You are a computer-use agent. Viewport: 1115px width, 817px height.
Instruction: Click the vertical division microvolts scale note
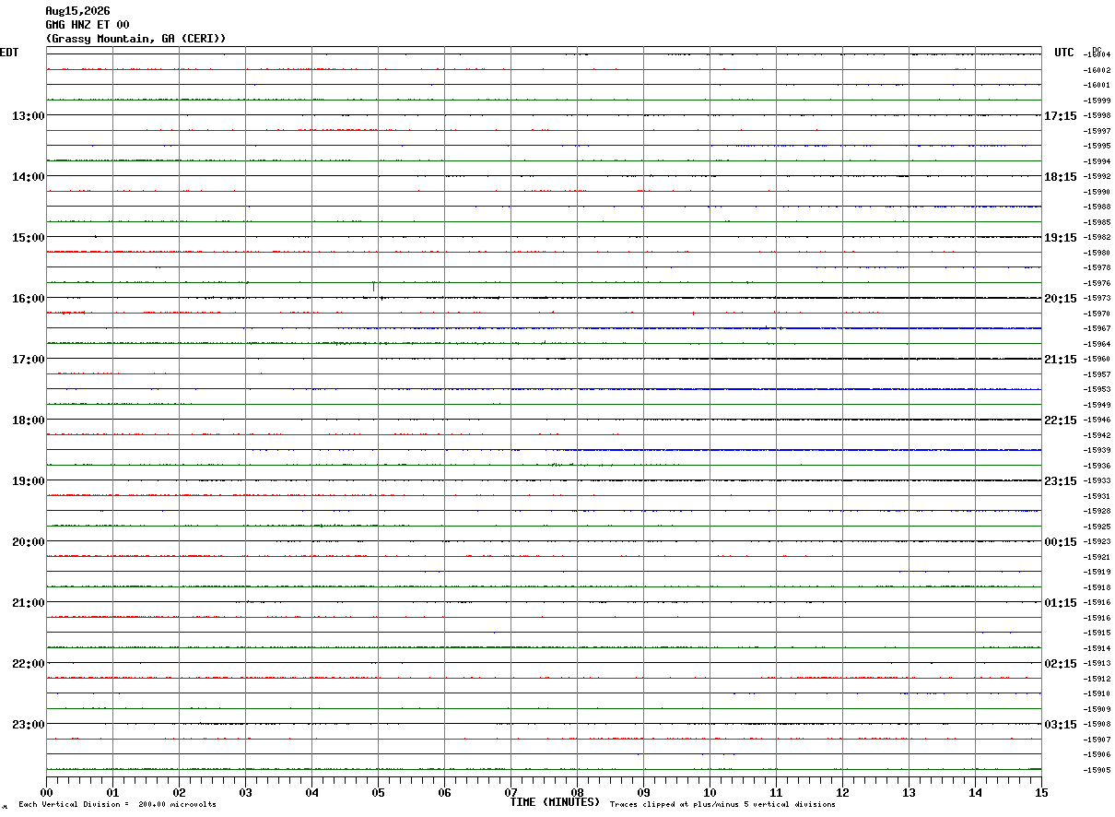point(117,805)
